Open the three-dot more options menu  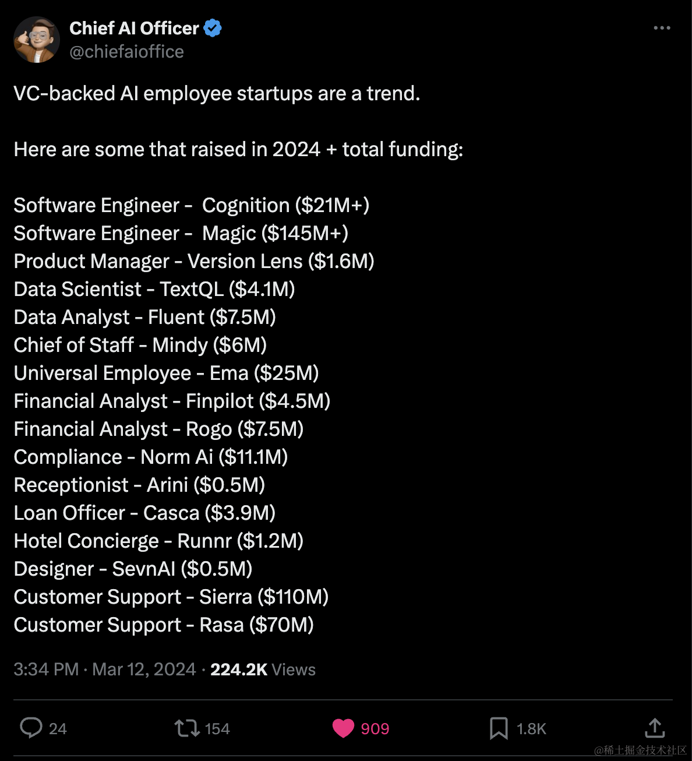pyautogui.click(x=662, y=28)
